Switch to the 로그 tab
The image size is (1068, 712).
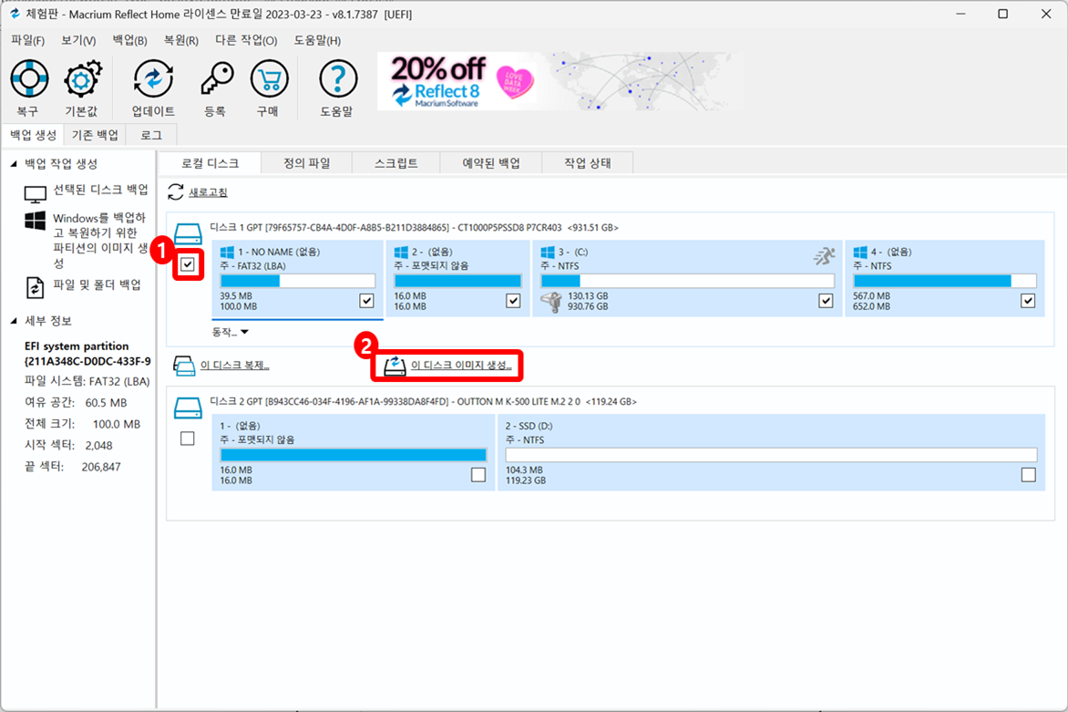[x=151, y=135]
